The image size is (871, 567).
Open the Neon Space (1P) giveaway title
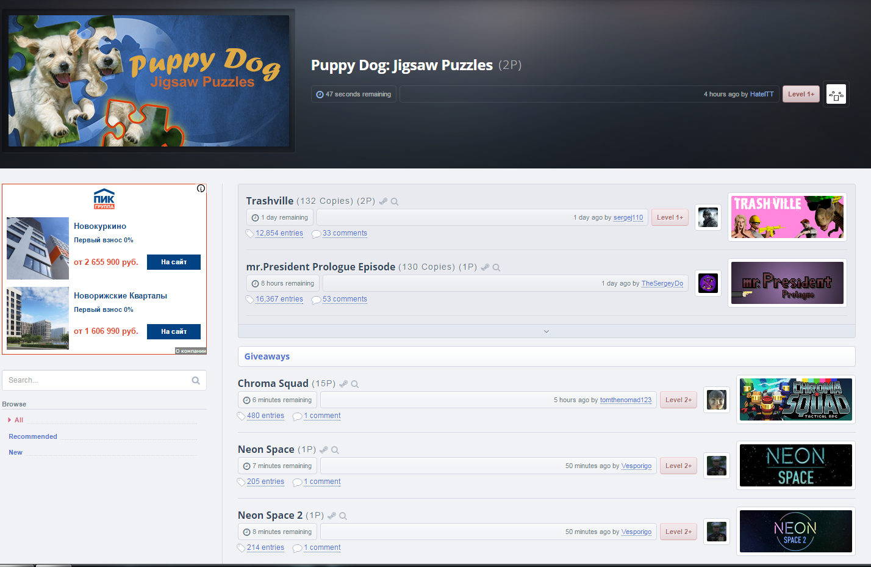coord(266,449)
